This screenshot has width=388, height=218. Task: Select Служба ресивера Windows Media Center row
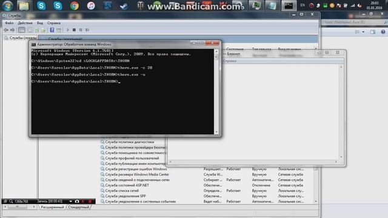coord(137,174)
